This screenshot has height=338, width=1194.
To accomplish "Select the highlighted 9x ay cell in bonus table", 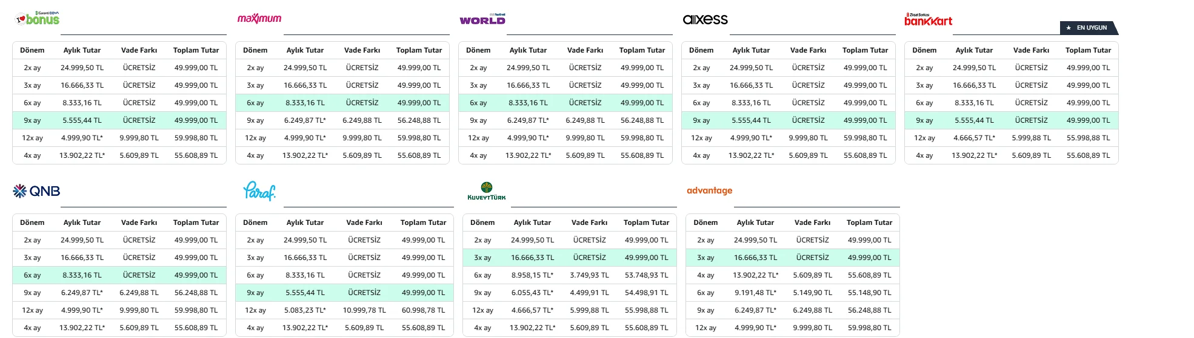I will 32,120.
